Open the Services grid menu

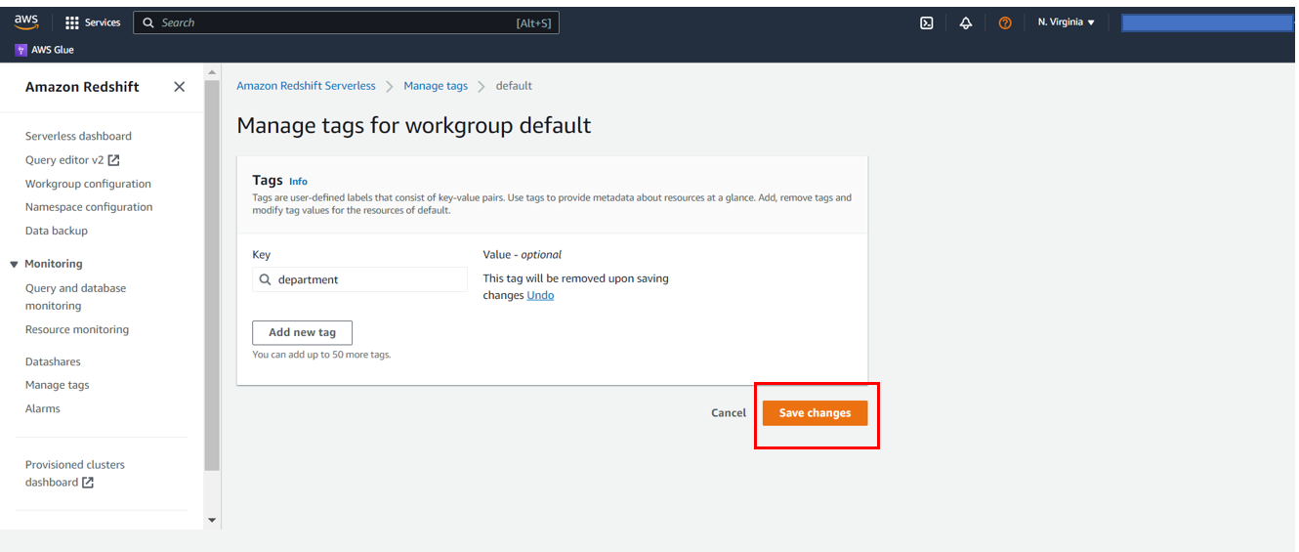click(72, 22)
